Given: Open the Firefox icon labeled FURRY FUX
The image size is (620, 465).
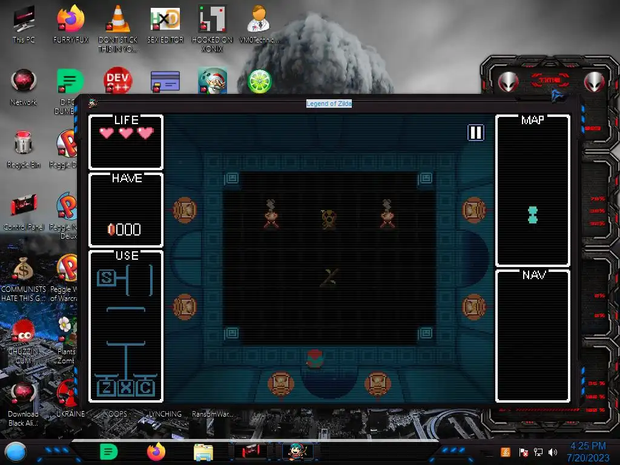Looking at the screenshot, I should [x=71, y=24].
